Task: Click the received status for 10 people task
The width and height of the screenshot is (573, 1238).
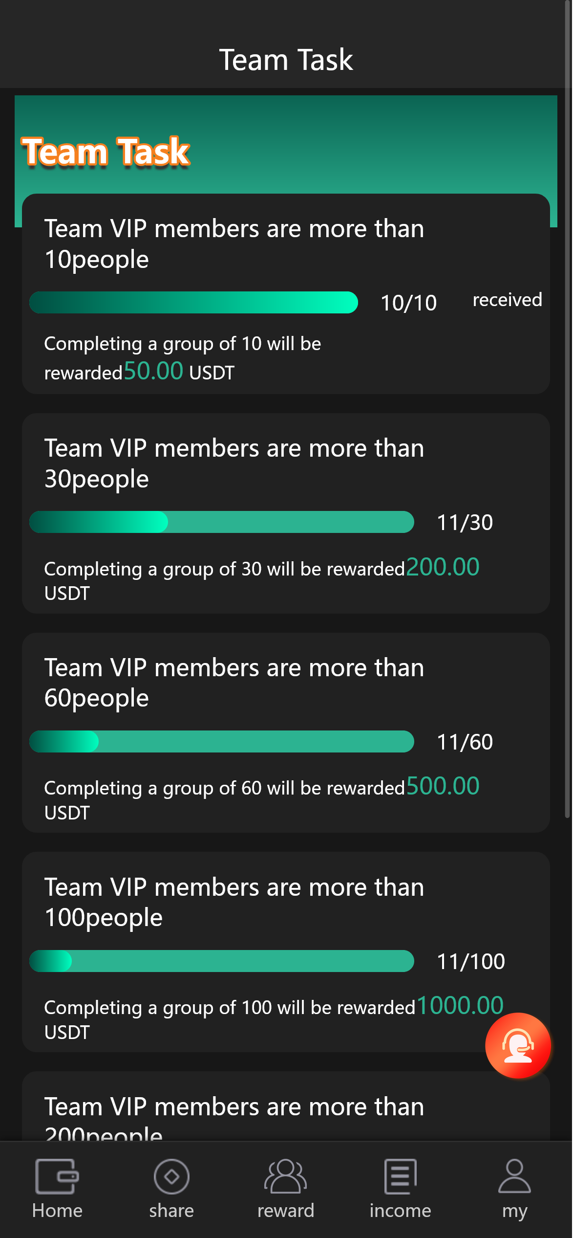Action: pos(507,300)
